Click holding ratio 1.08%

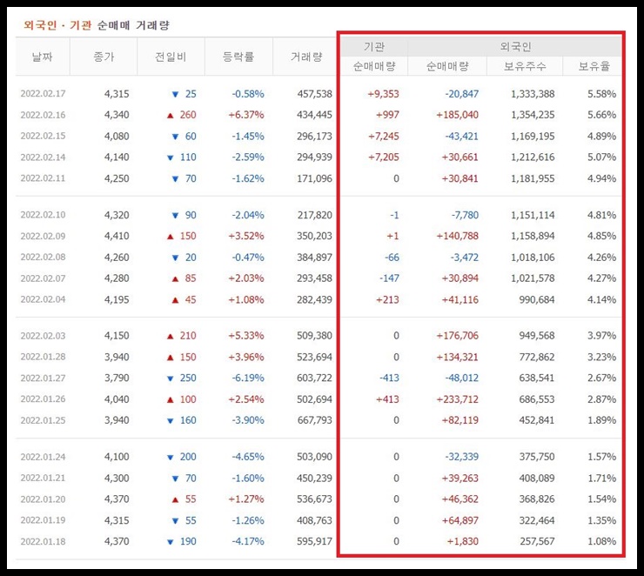601,541
